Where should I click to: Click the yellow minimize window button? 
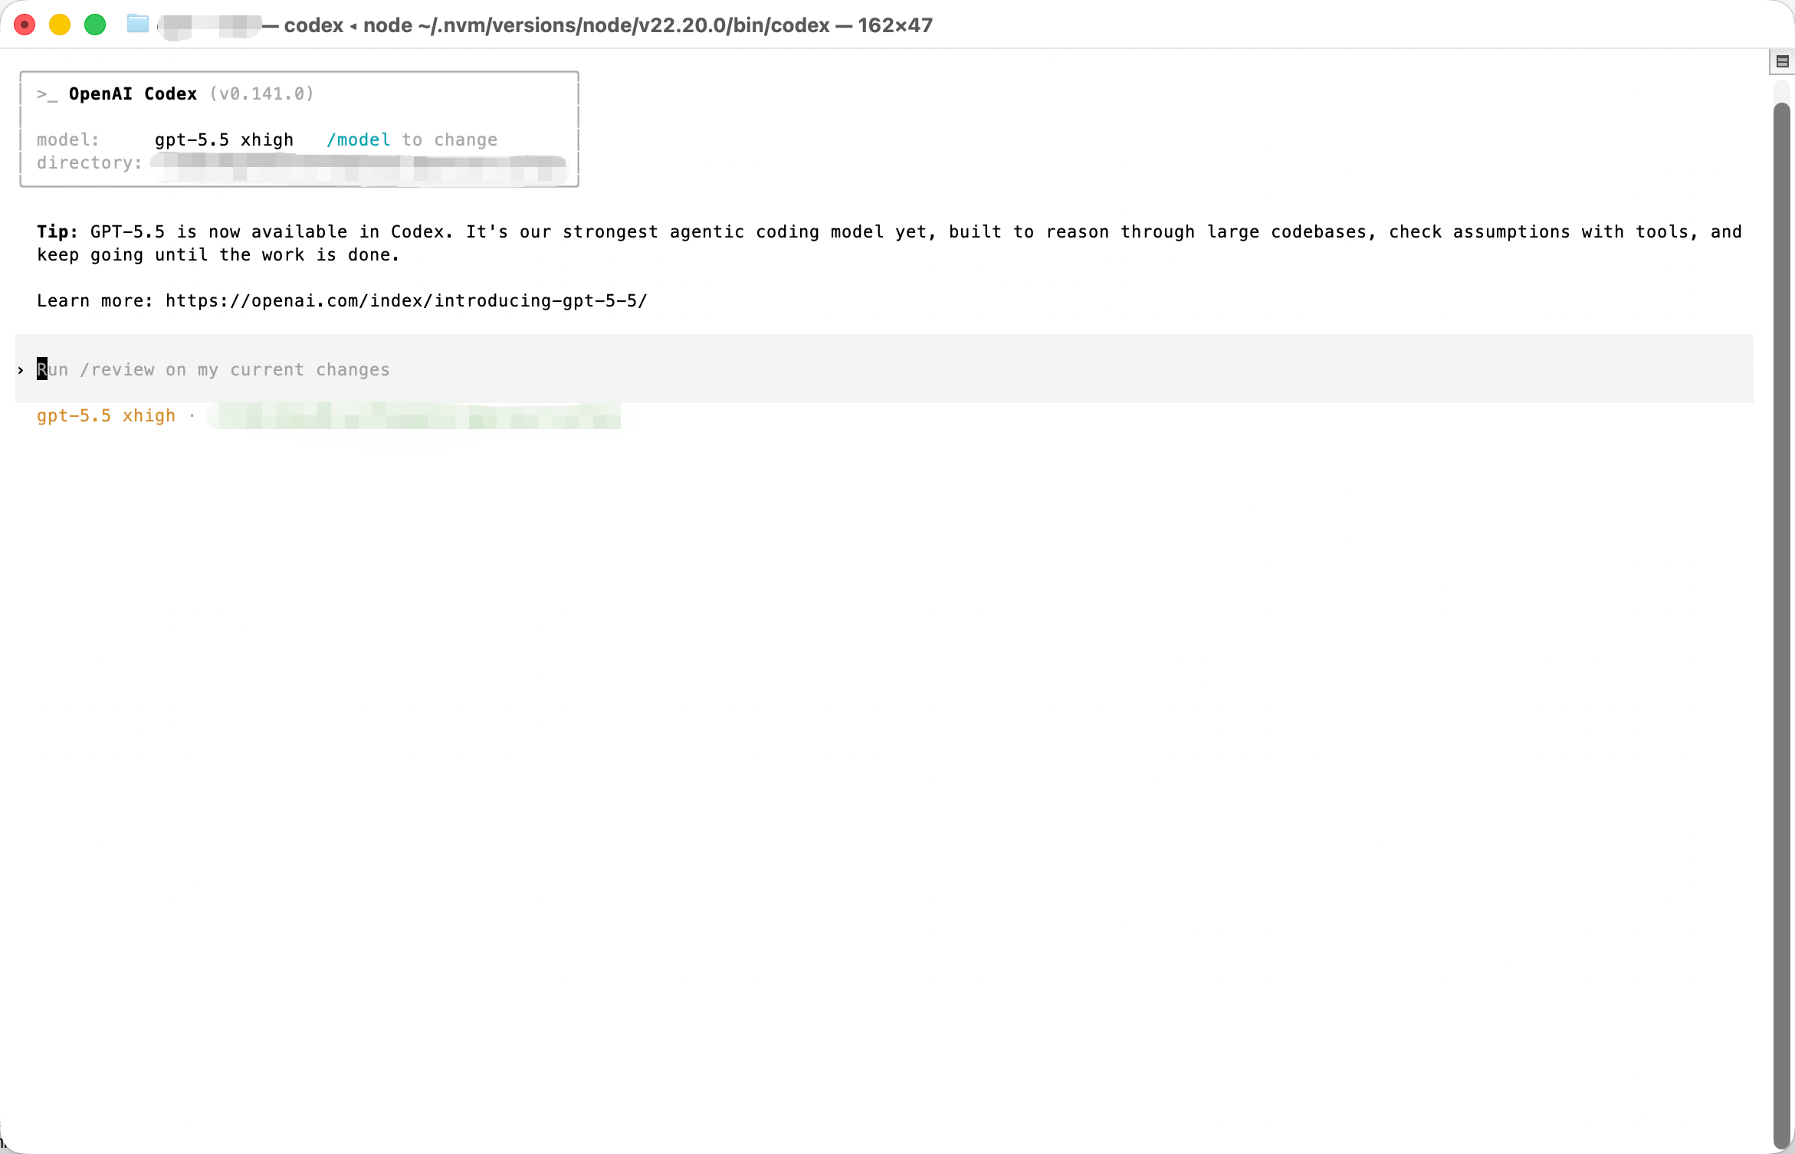(60, 25)
